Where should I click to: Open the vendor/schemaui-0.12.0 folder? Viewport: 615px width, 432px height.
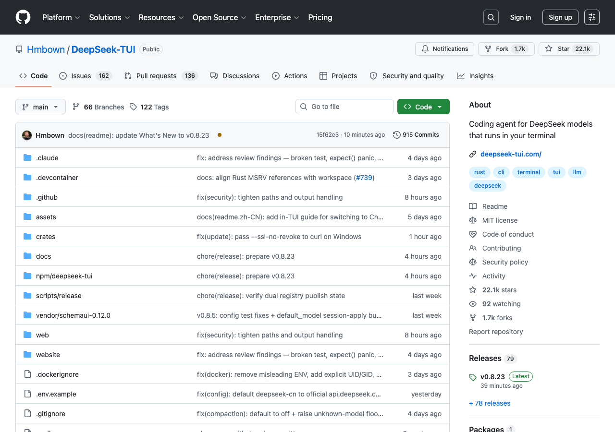pyautogui.click(x=73, y=315)
